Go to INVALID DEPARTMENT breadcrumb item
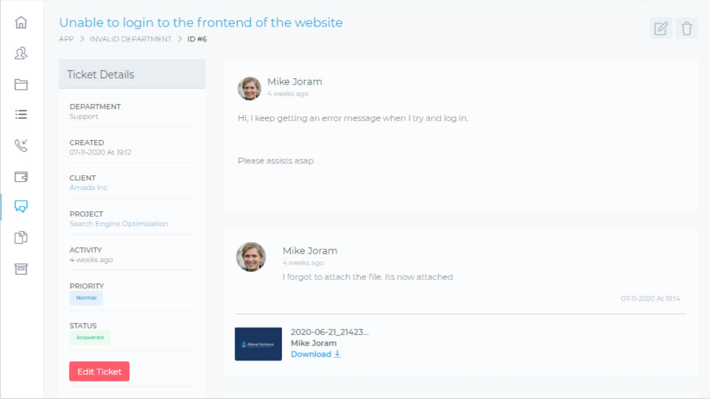The height and width of the screenshot is (399, 710). (131, 39)
